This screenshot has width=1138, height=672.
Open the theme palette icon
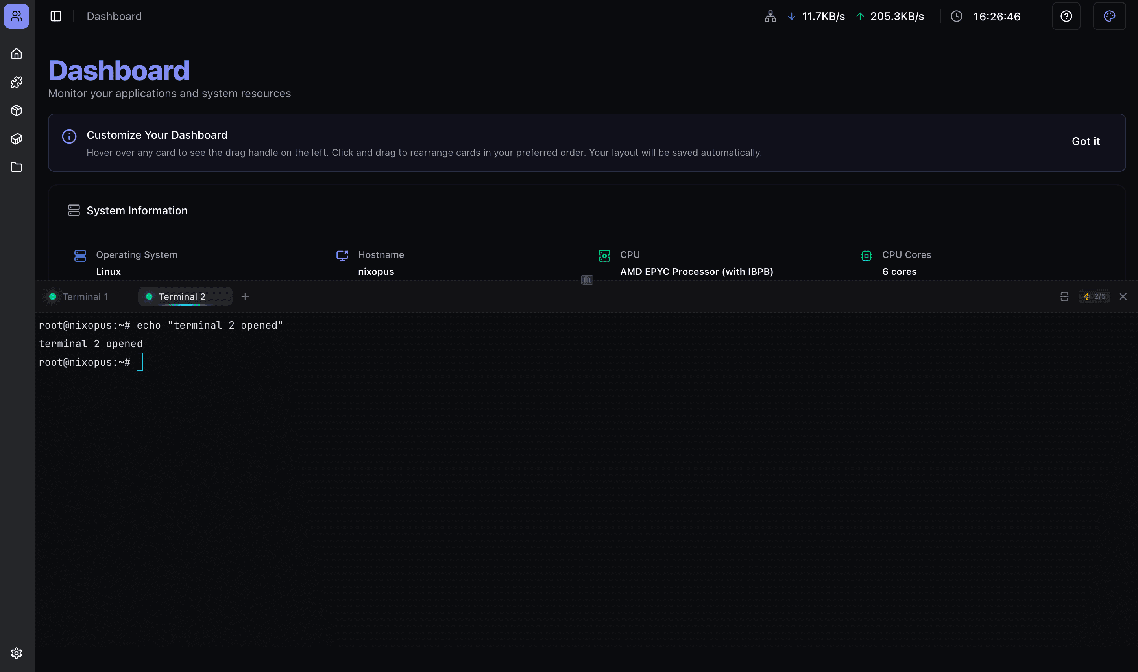1109,16
